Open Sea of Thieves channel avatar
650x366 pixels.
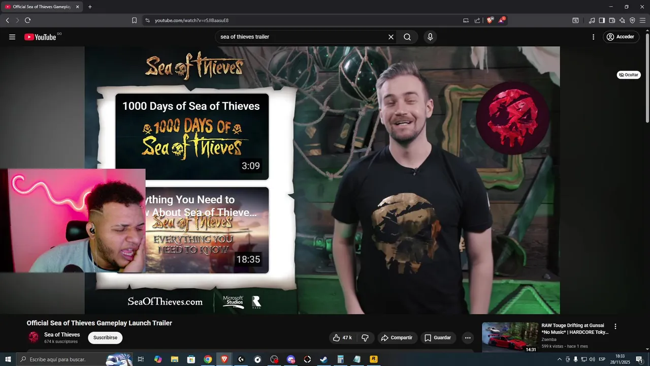pyautogui.click(x=34, y=338)
